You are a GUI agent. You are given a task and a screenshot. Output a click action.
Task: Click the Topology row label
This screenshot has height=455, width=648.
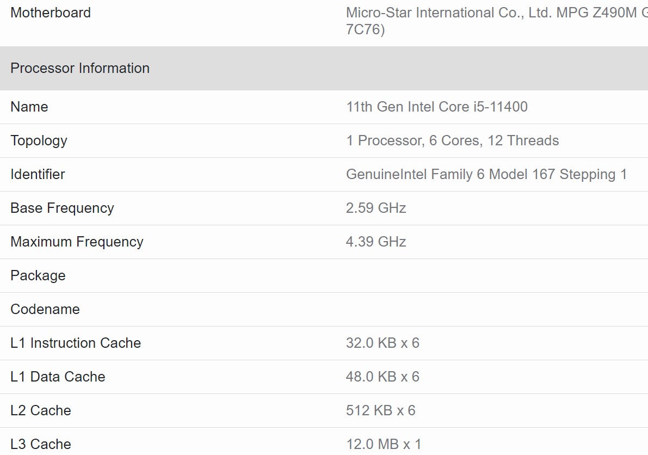point(39,140)
